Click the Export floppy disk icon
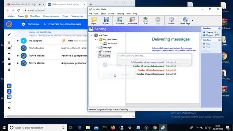Image resolution: width=233 pixels, height=131 pixels. 106,21
